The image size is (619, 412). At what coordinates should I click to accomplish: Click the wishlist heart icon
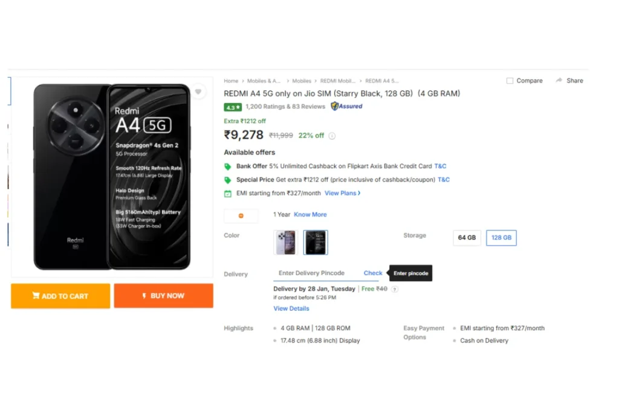pyautogui.click(x=198, y=92)
